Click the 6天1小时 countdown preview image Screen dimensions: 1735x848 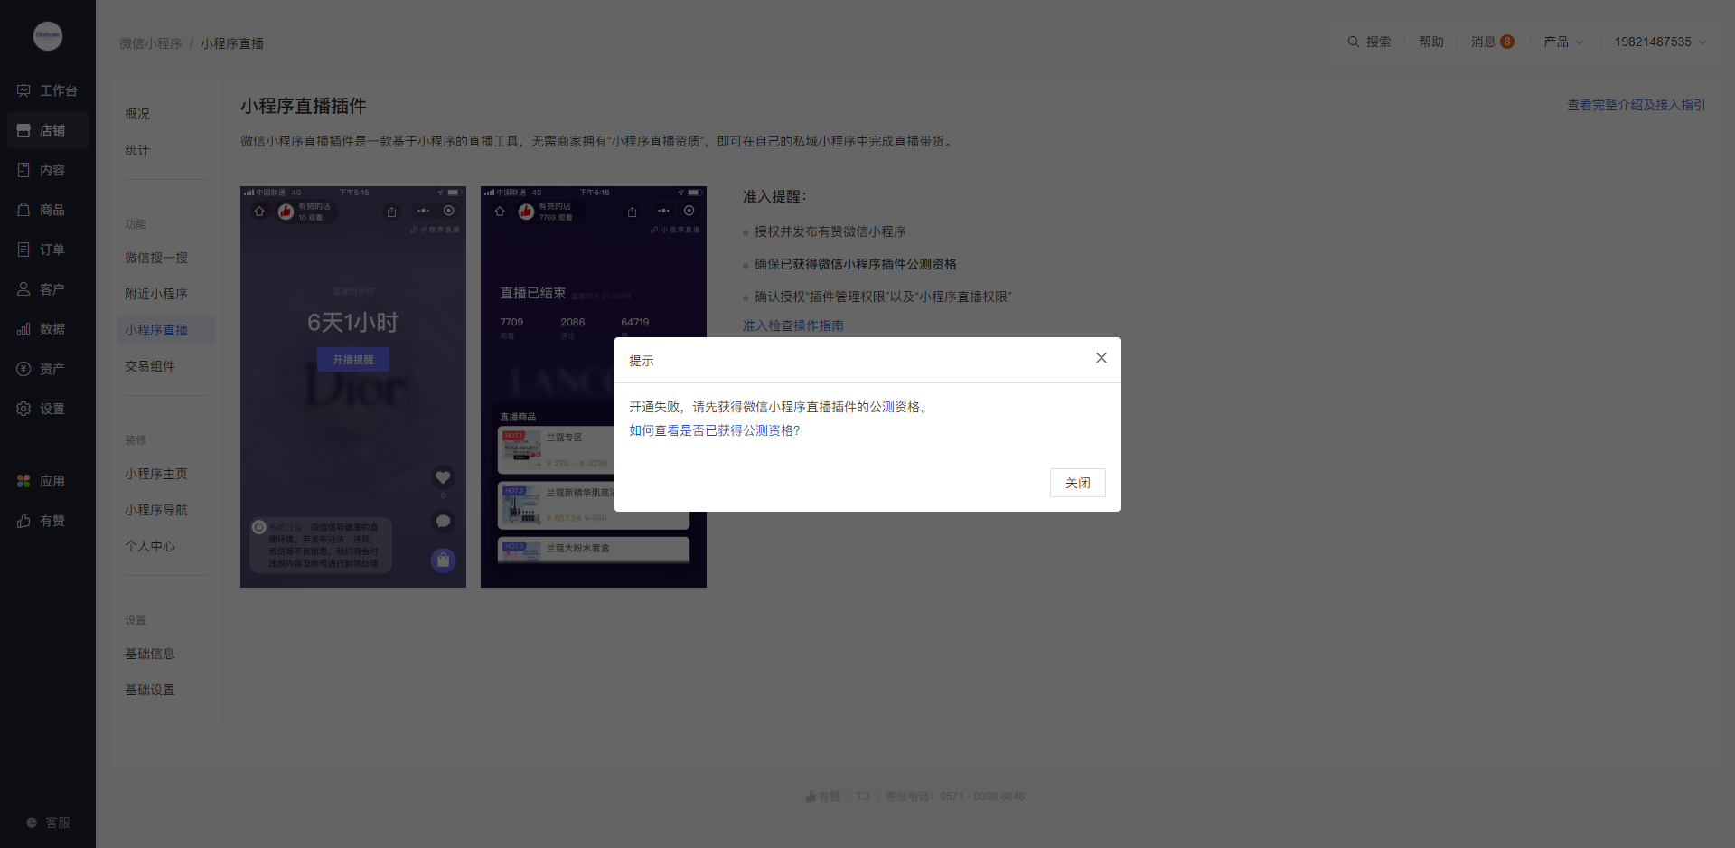pyautogui.click(x=353, y=387)
